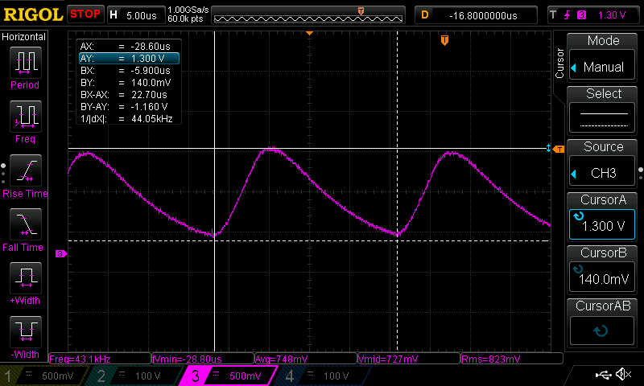Toggle channel 2 at 100 V
Image resolution: width=644 pixels, height=386 pixels.
tap(135, 376)
